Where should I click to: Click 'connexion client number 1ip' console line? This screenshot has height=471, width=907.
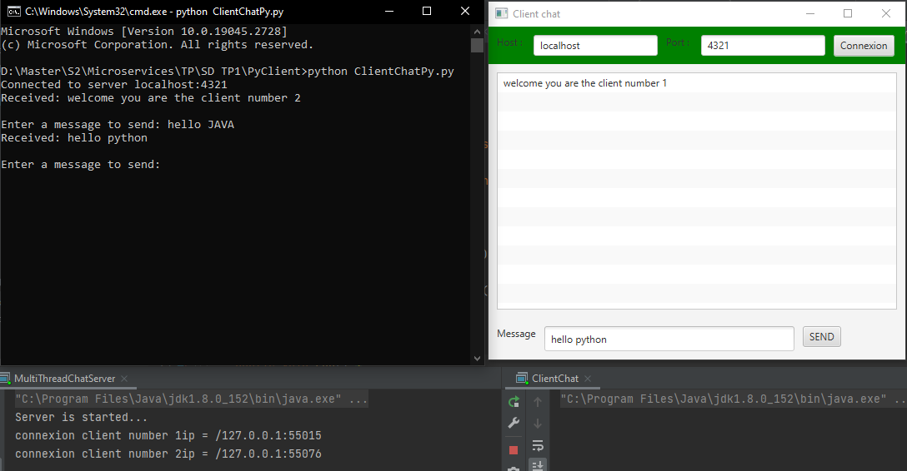pyautogui.click(x=168, y=436)
